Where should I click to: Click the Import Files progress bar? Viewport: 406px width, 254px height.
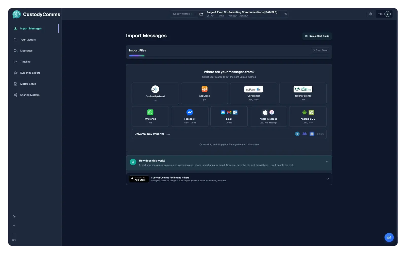point(229,56)
